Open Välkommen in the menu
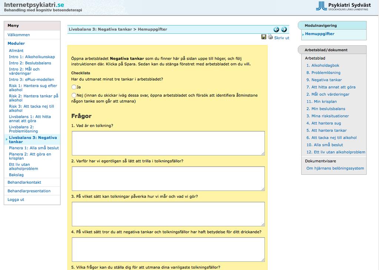379x270 pixels. pyautogui.click(x=19, y=35)
